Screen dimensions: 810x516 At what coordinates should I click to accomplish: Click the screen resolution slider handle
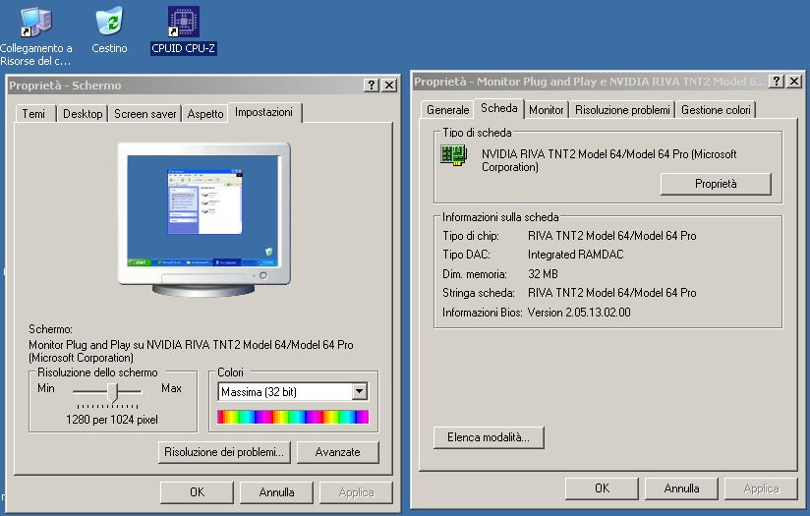pyautogui.click(x=113, y=392)
